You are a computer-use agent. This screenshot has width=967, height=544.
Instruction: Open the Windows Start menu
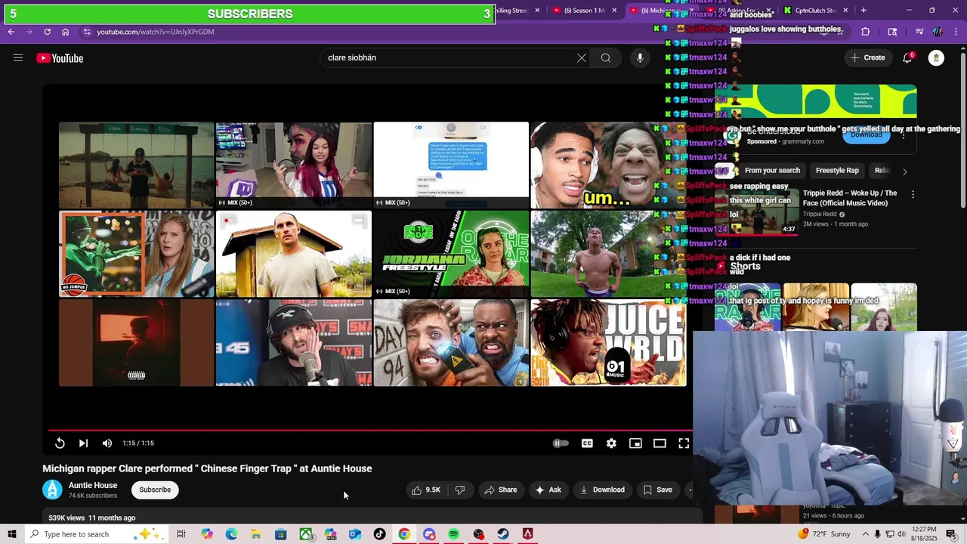click(x=11, y=534)
